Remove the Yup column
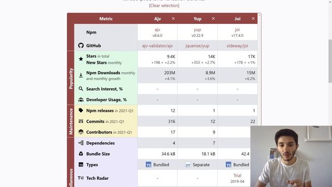 point(213,19)
